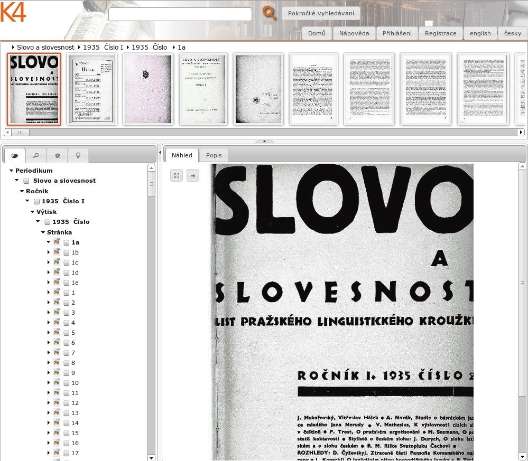Collapse the 1a page node
528x461 pixels.
(x=49, y=242)
